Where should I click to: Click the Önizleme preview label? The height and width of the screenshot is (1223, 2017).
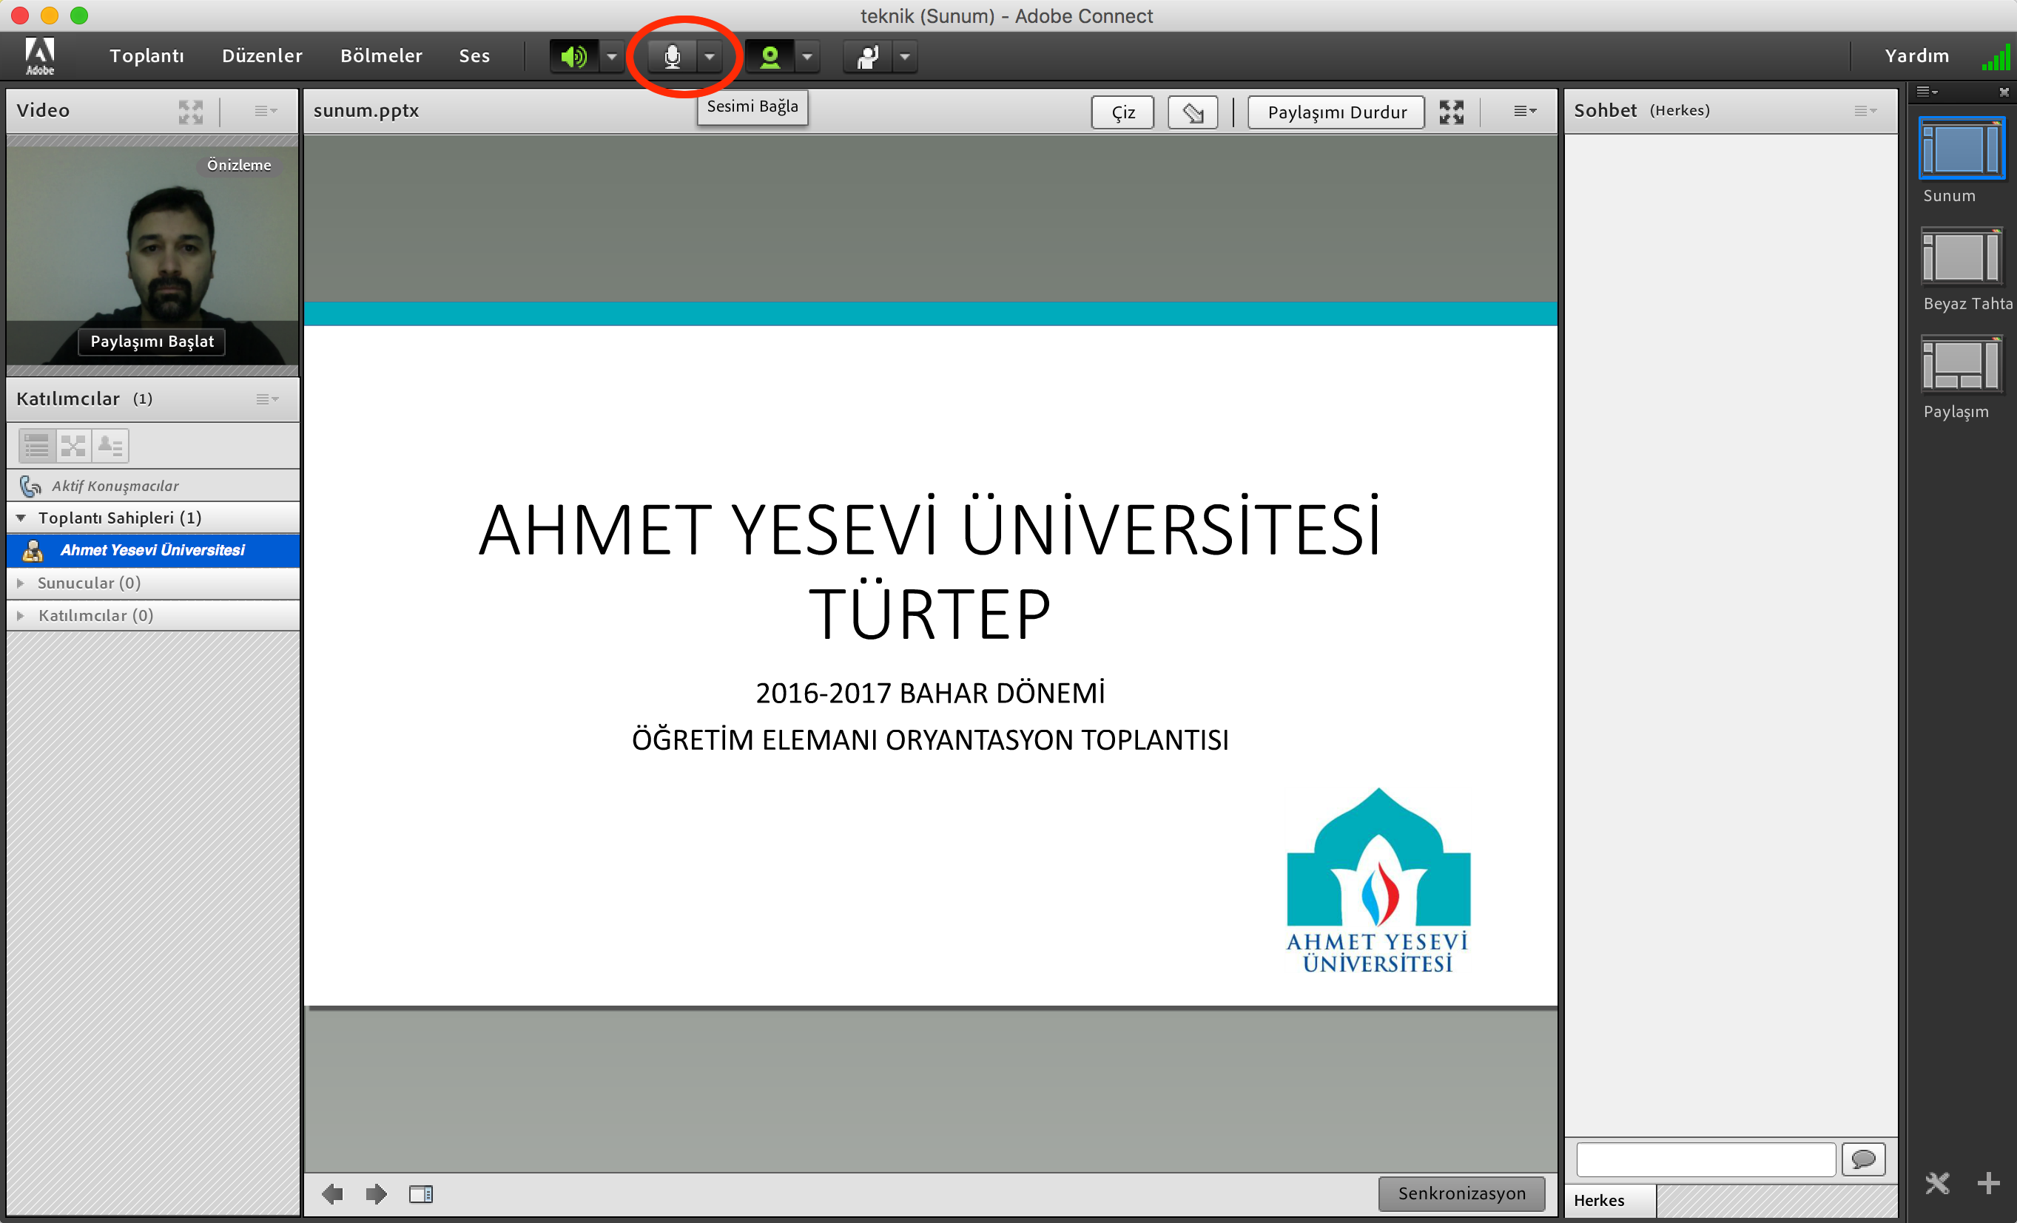pos(238,165)
